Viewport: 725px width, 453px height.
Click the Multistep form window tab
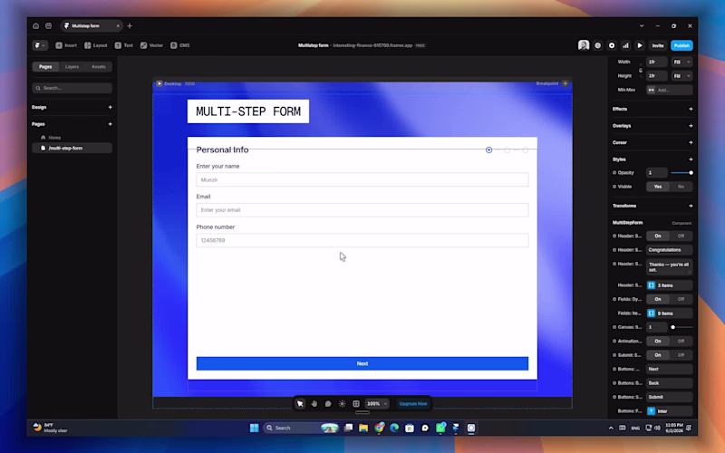click(x=92, y=26)
